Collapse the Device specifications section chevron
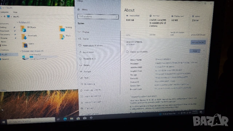Image resolution: width=233 pixels, height=131 pixels. (x=204, y=51)
